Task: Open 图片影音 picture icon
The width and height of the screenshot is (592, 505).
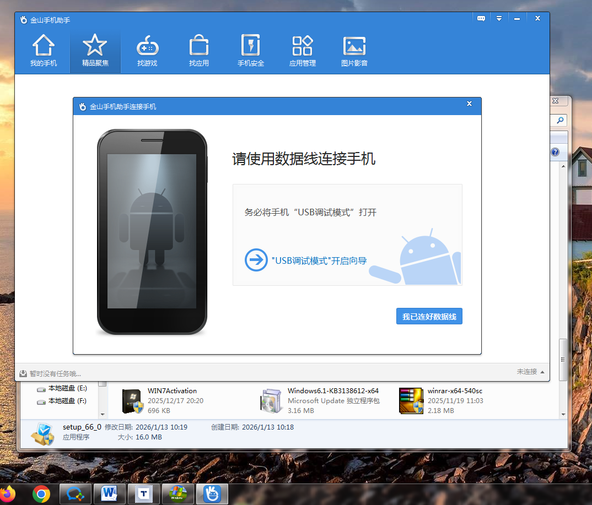Action: 354,46
